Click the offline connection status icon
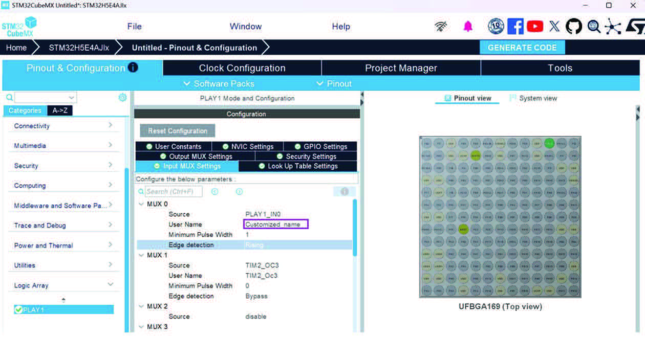The width and height of the screenshot is (645, 337). [x=441, y=27]
